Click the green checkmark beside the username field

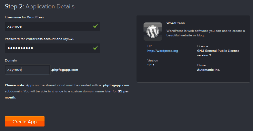pyautogui.click(x=96, y=26)
